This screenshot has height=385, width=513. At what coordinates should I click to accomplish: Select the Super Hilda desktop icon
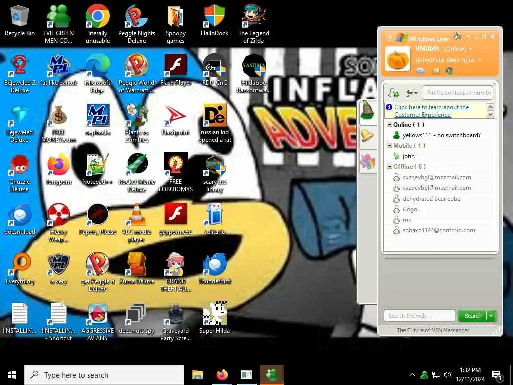point(214,318)
